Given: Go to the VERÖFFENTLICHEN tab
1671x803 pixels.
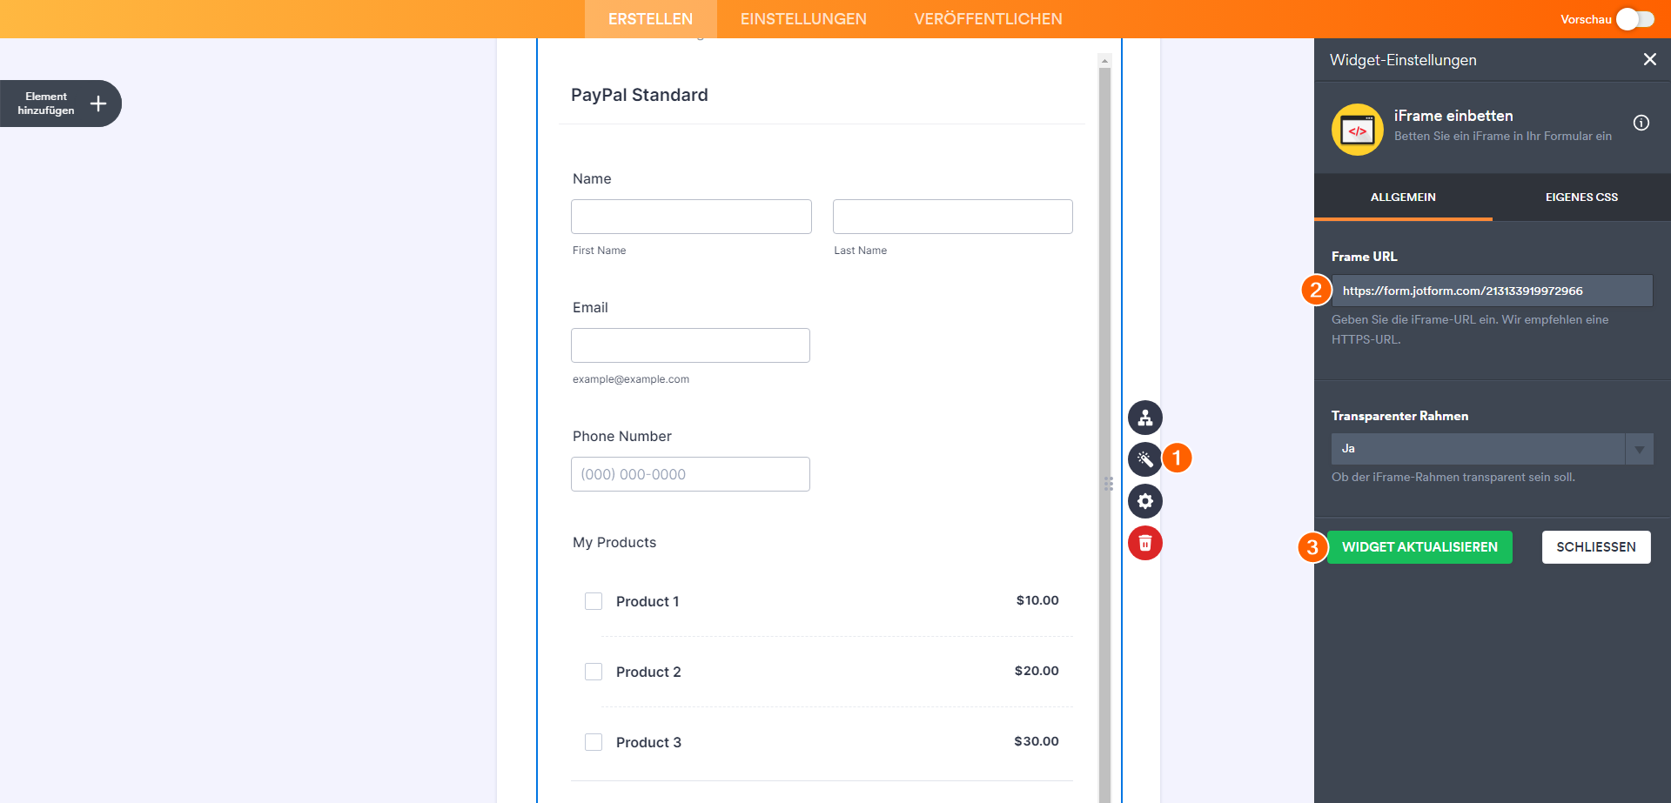Looking at the screenshot, I should (988, 19).
